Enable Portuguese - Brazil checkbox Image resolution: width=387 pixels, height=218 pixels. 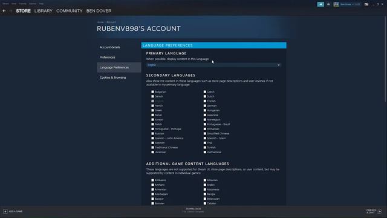tap(205, 124)
